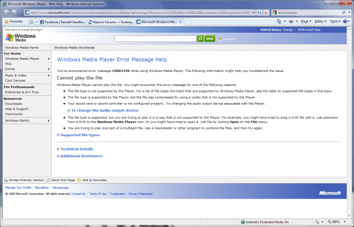
Task: Open Windows Media Worldwide link
Action: (x=74, y=48)
